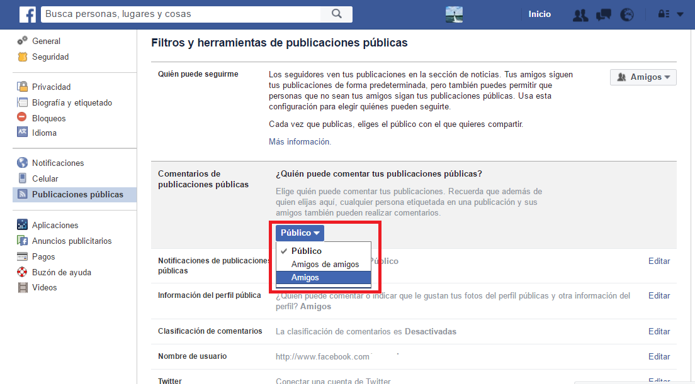Open Videos settings label
The height and width of the screenshot is (384, 695).
tap(44, 288)
